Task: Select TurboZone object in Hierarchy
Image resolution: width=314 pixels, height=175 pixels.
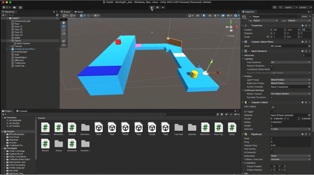Action: click(20, 64)
